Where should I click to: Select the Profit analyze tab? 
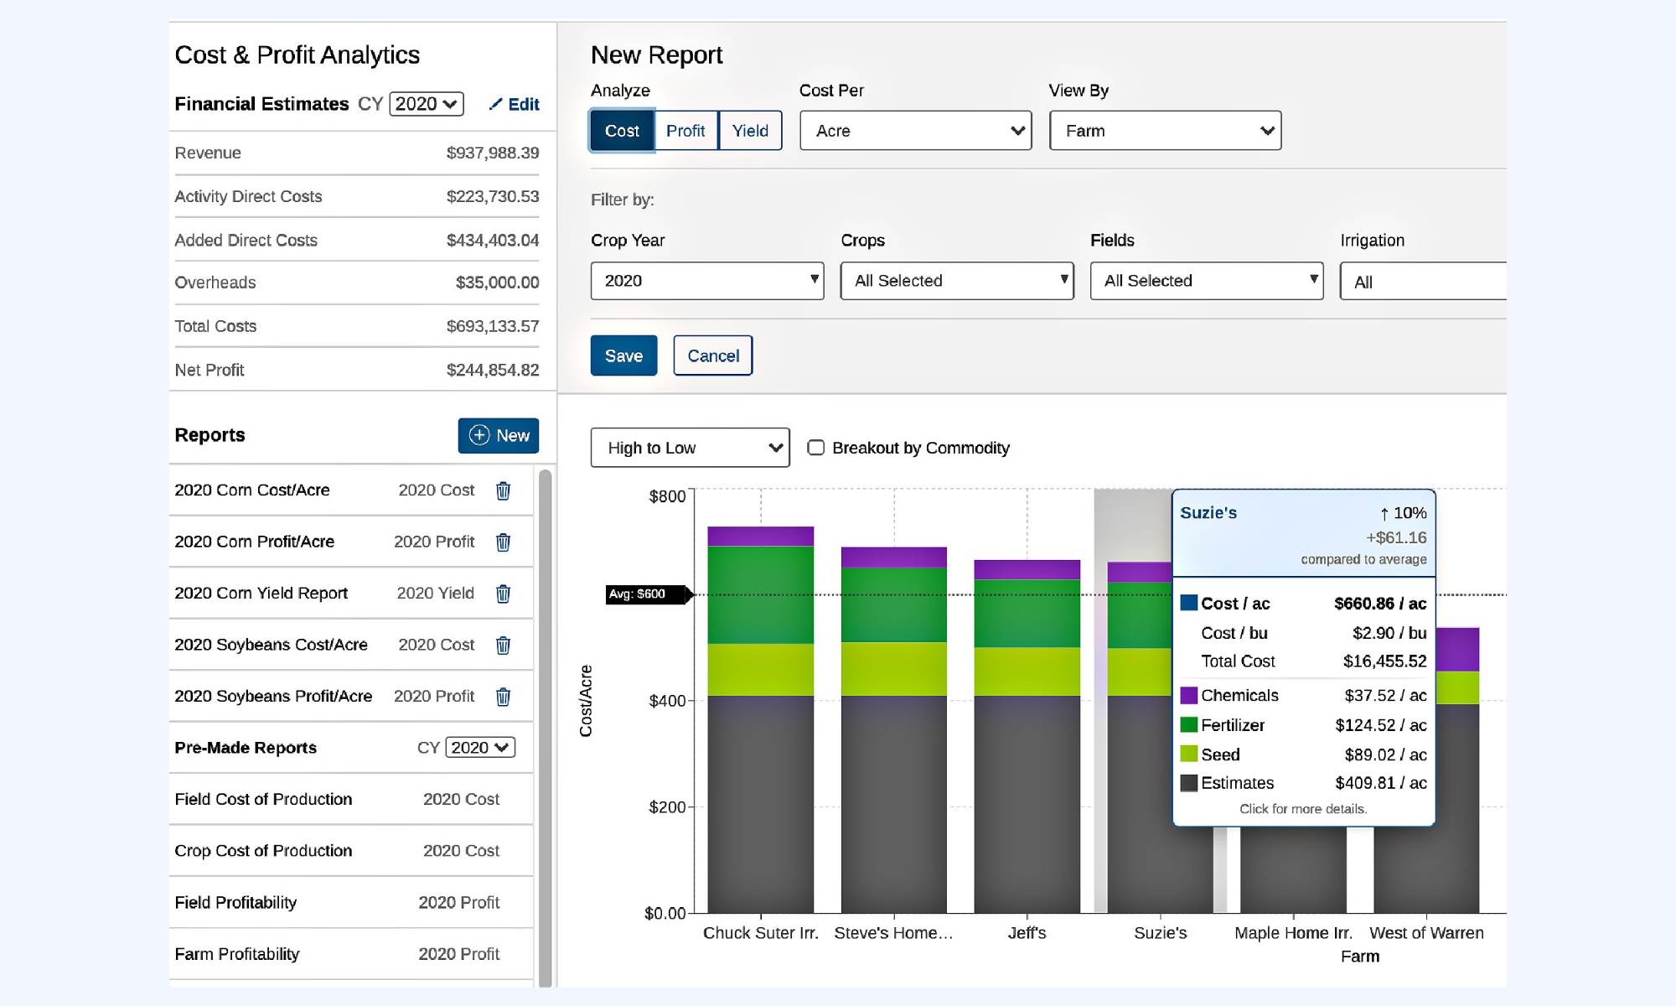(685, 131)
